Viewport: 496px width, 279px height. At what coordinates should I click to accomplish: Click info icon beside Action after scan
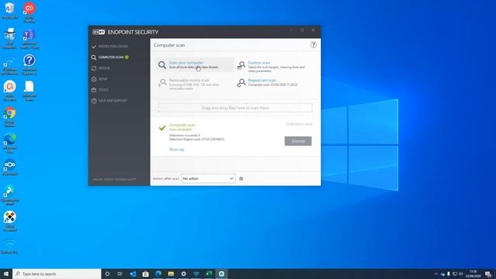241,179
